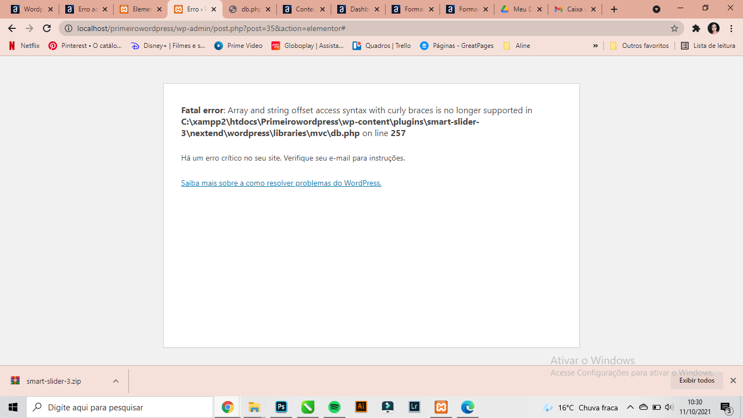Reload the current page

click(x=47, y=28)
